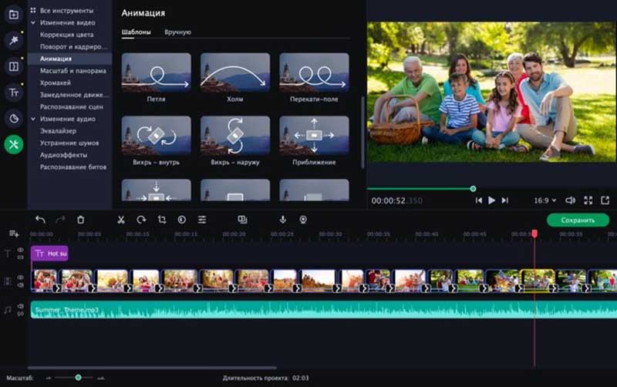The image size is (617, 387).
Task: Collapse the Изменение аудио section
Action: (33, 119)
